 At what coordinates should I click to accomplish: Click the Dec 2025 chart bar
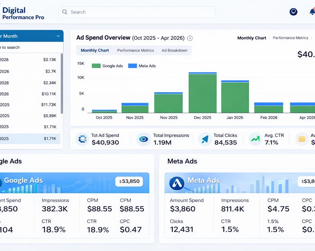203,93
